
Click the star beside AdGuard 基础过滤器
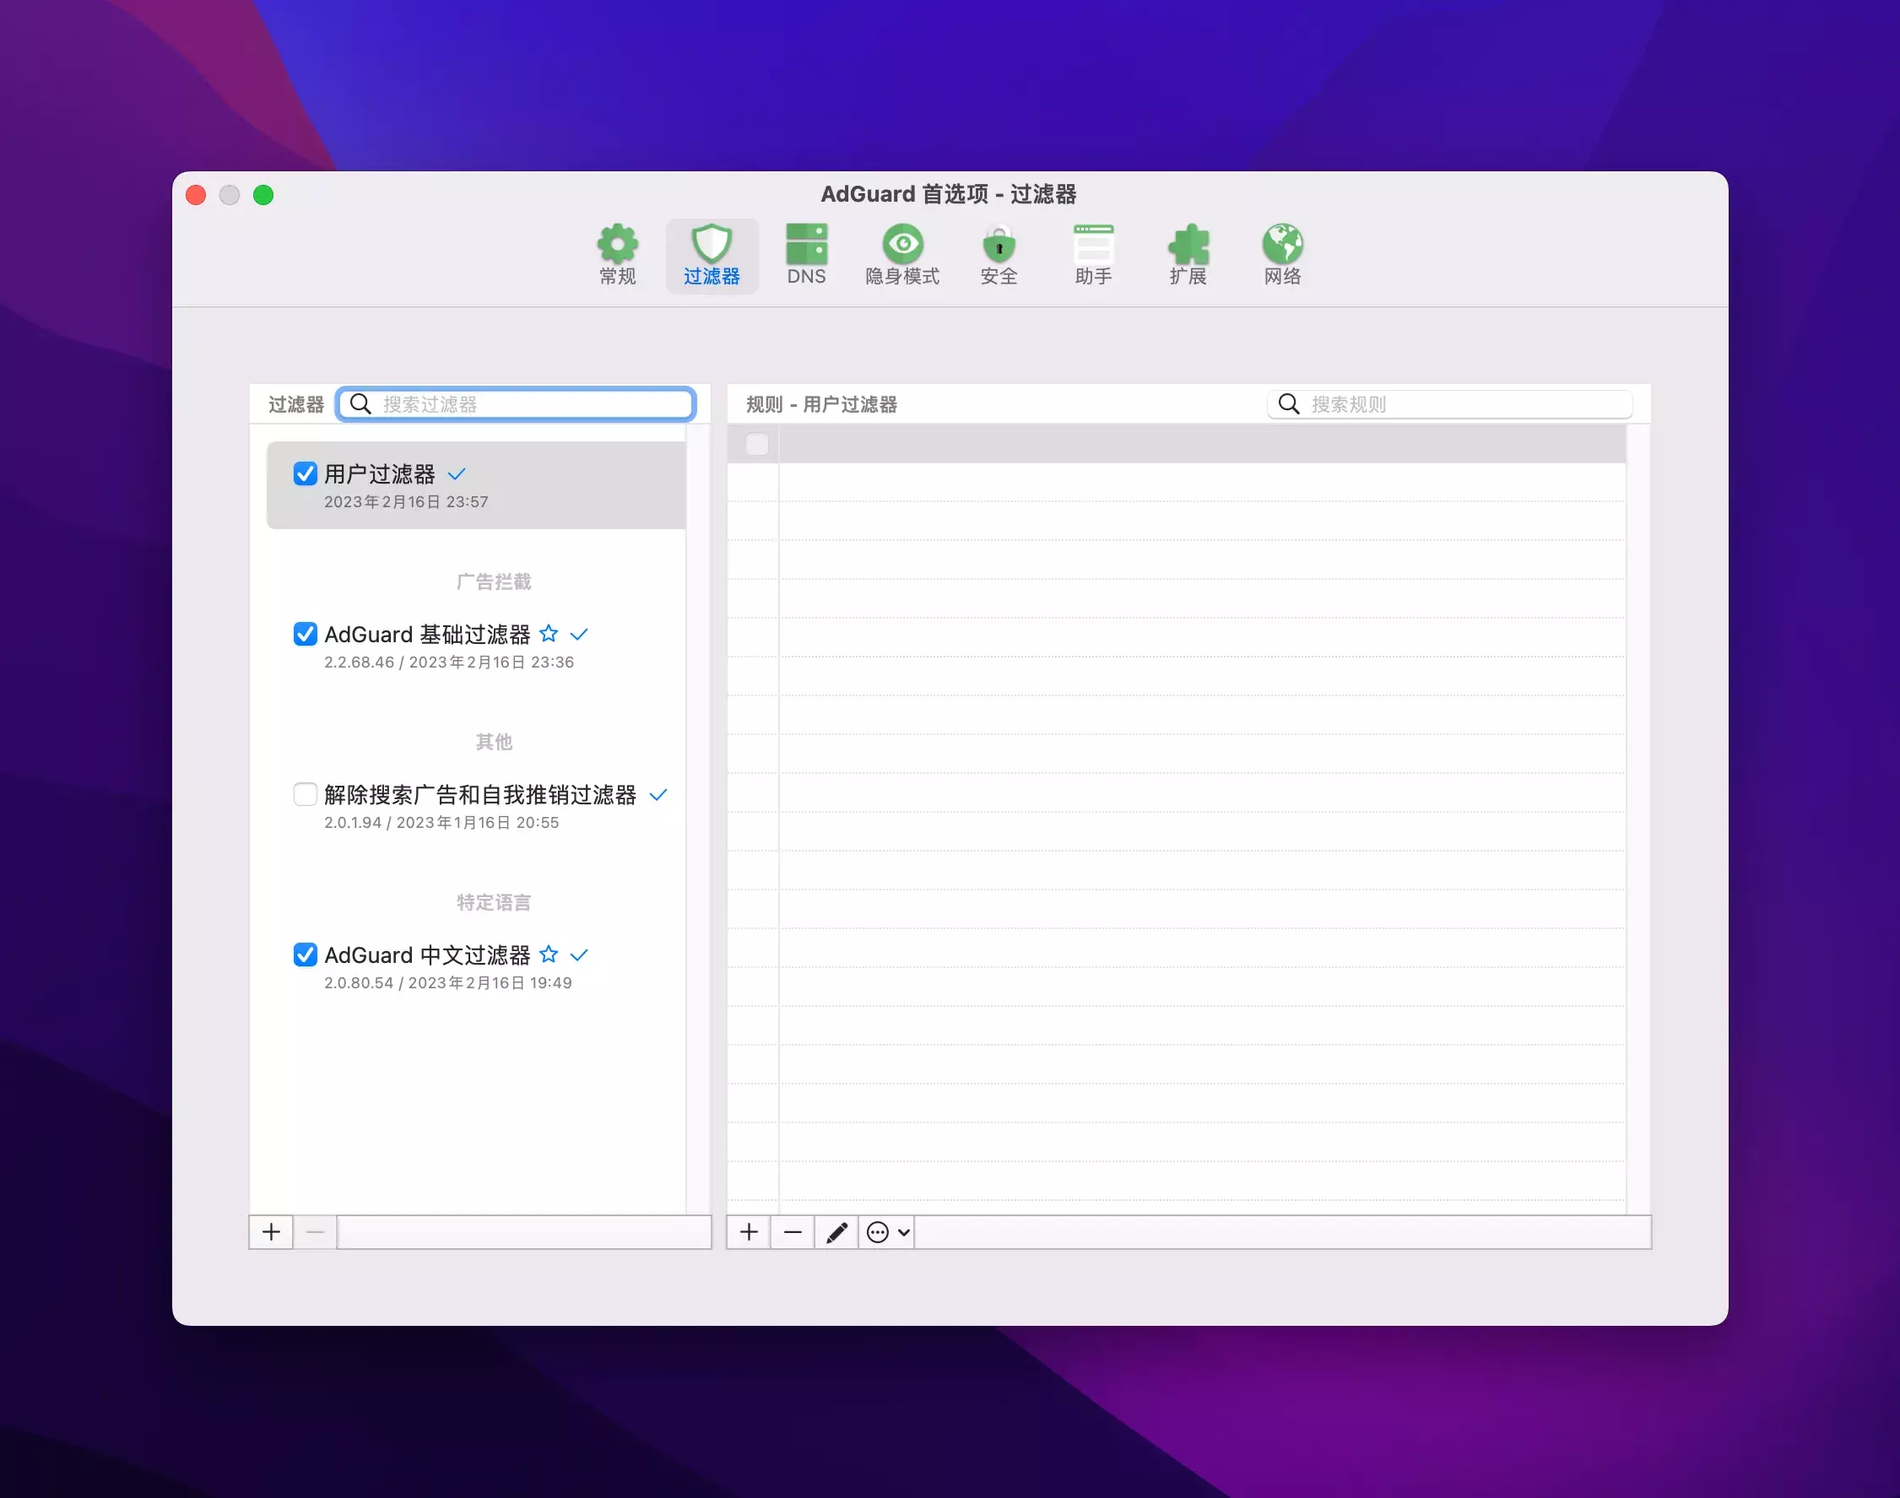[x=549, y=633]
